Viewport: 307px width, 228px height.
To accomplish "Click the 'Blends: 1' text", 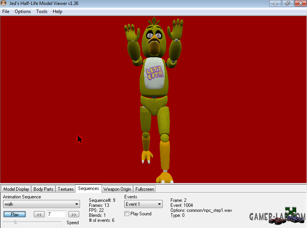I will coord(97,215).
